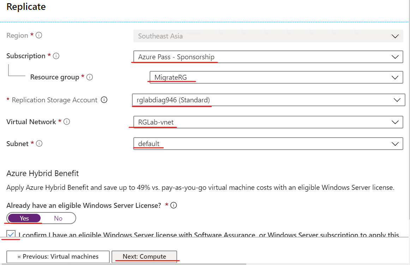Click the Virtual Network info icon
The image size is (410, 265).
point(67,122)
